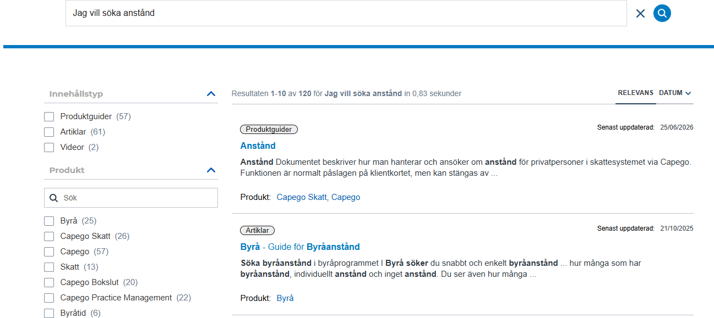
Task: Click the date 21/10/2025
Action: point(677,228)
